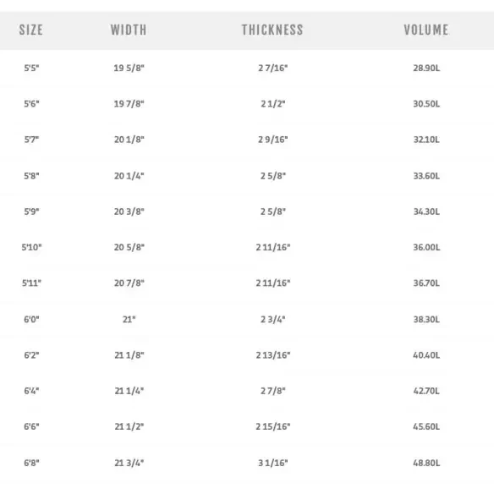Click the VOLUME column header
This screenshot has width=494, height=494.
tap(426, 30)
